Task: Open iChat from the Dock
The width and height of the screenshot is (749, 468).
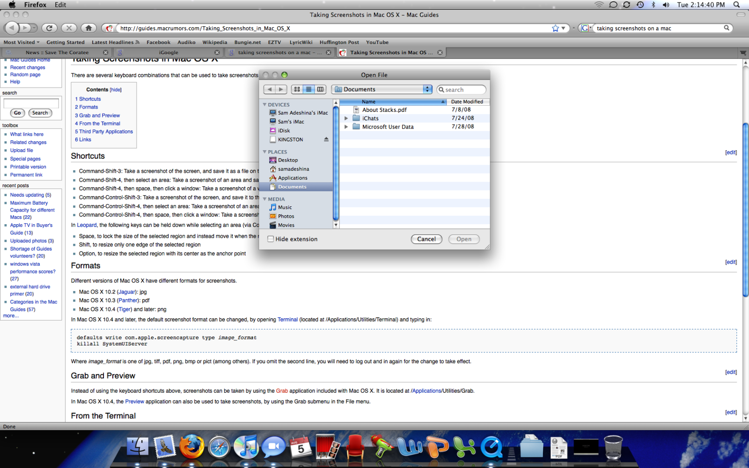Action: click(273, 447)
